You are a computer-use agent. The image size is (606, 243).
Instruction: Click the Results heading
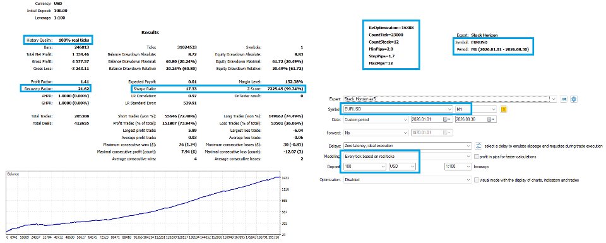coord(150,32)
